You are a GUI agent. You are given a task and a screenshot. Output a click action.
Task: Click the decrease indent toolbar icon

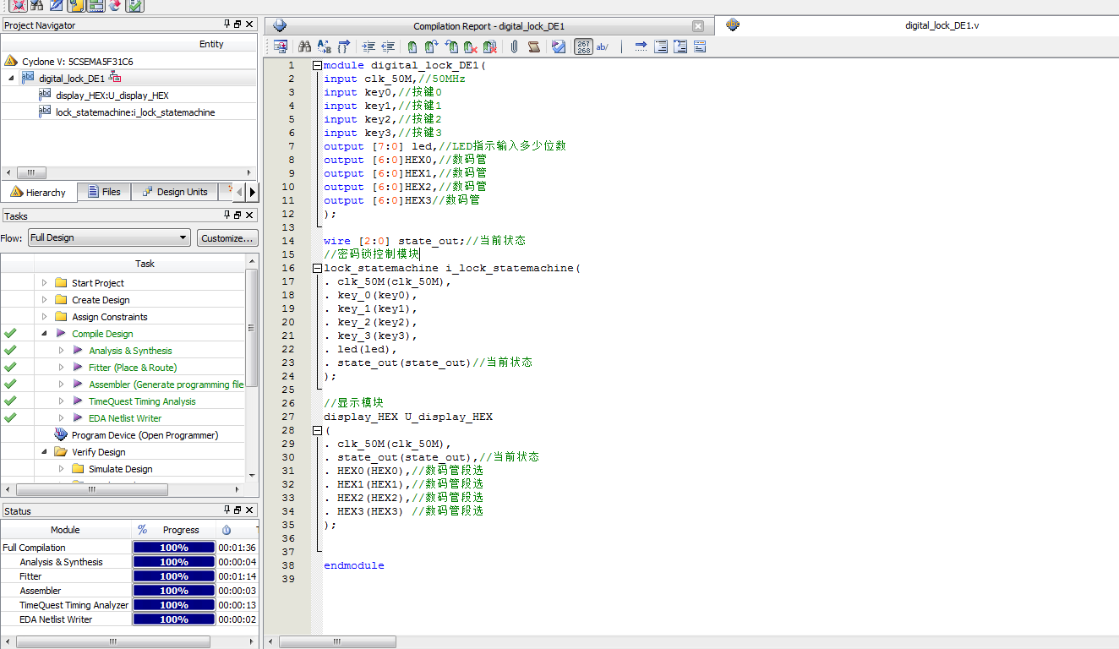point(388,47)
